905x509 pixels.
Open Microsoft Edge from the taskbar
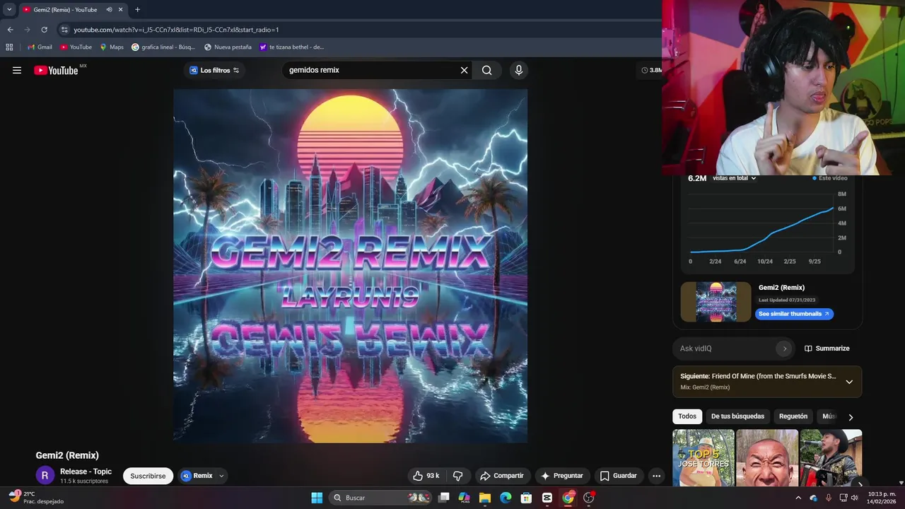click(x=506, y=498)
